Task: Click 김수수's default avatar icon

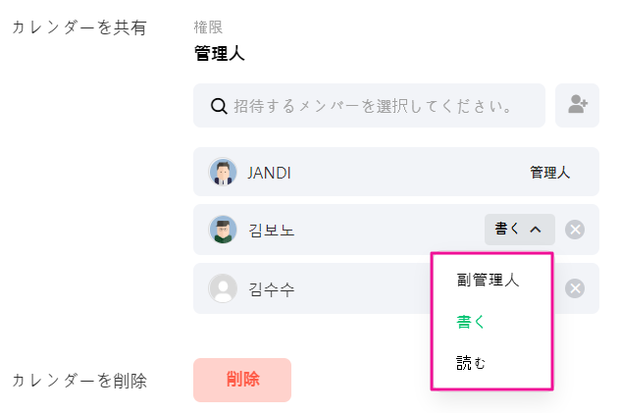Action: coord(223,288)
